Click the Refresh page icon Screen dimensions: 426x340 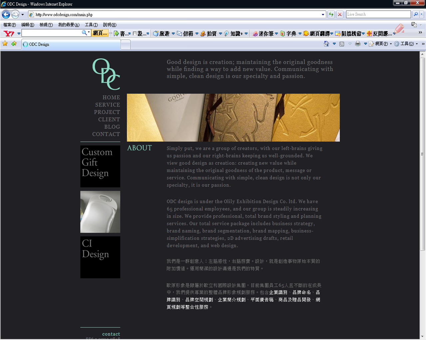point(331,14)
